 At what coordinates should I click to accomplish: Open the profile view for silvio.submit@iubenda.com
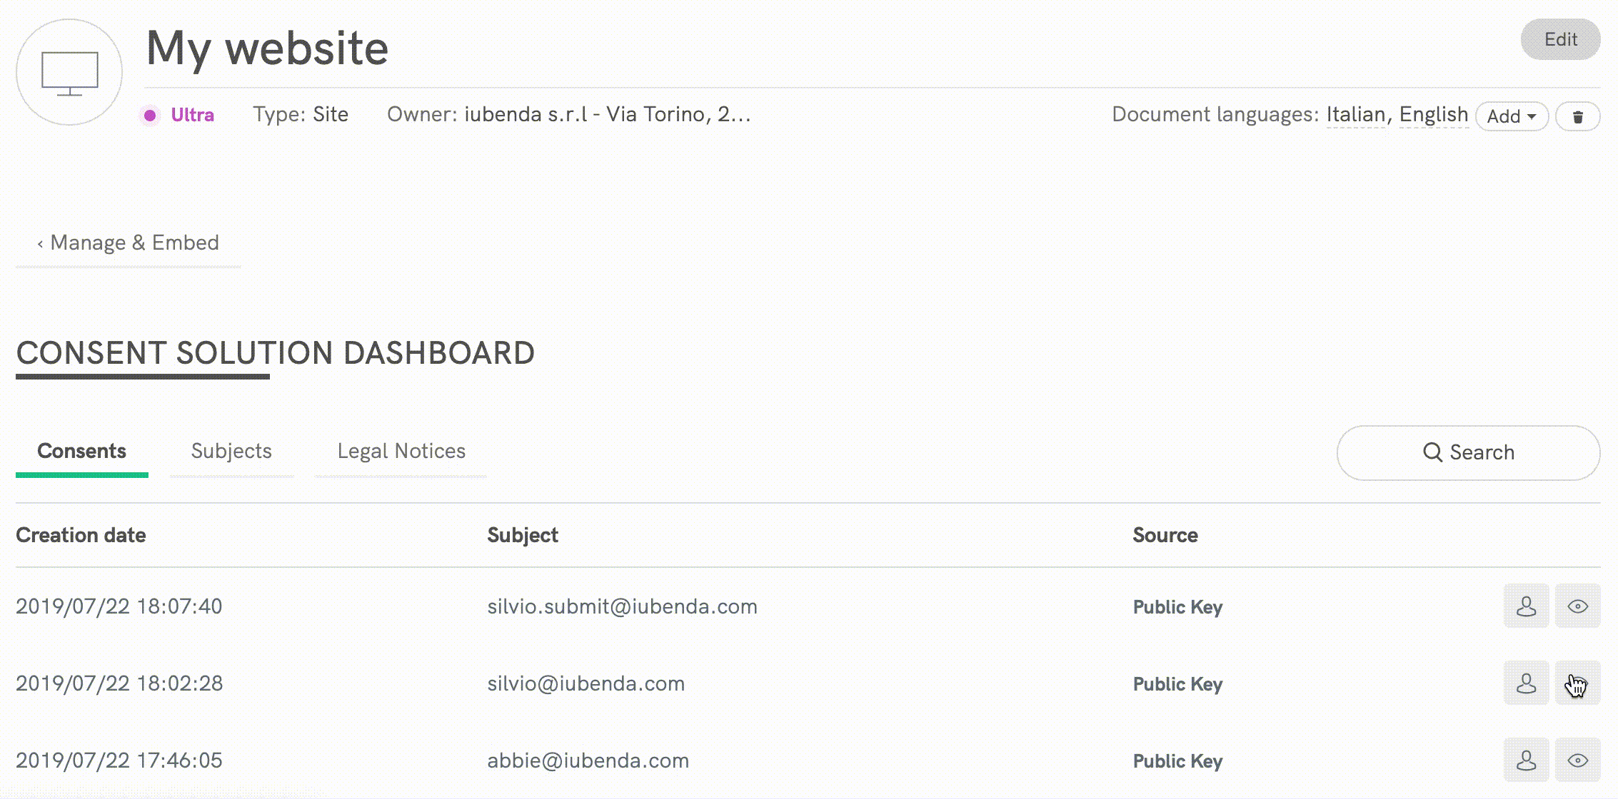[x=1526, y=606]
